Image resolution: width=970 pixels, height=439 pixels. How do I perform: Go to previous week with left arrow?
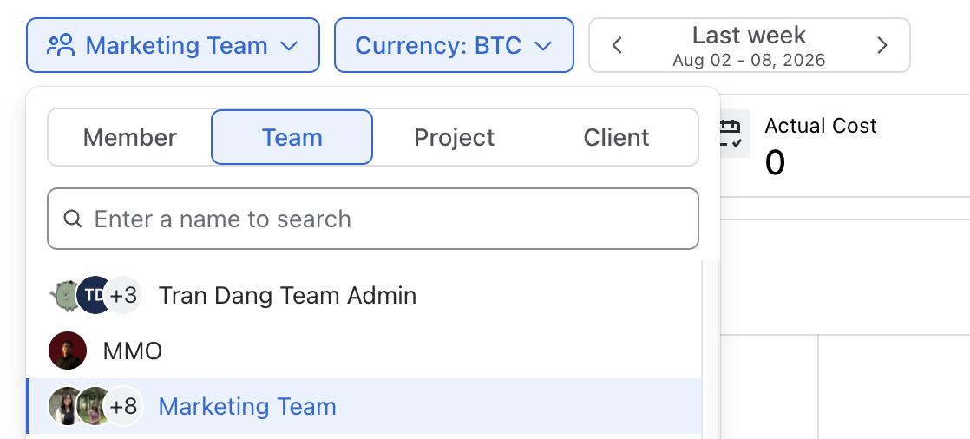coord(617,45)
